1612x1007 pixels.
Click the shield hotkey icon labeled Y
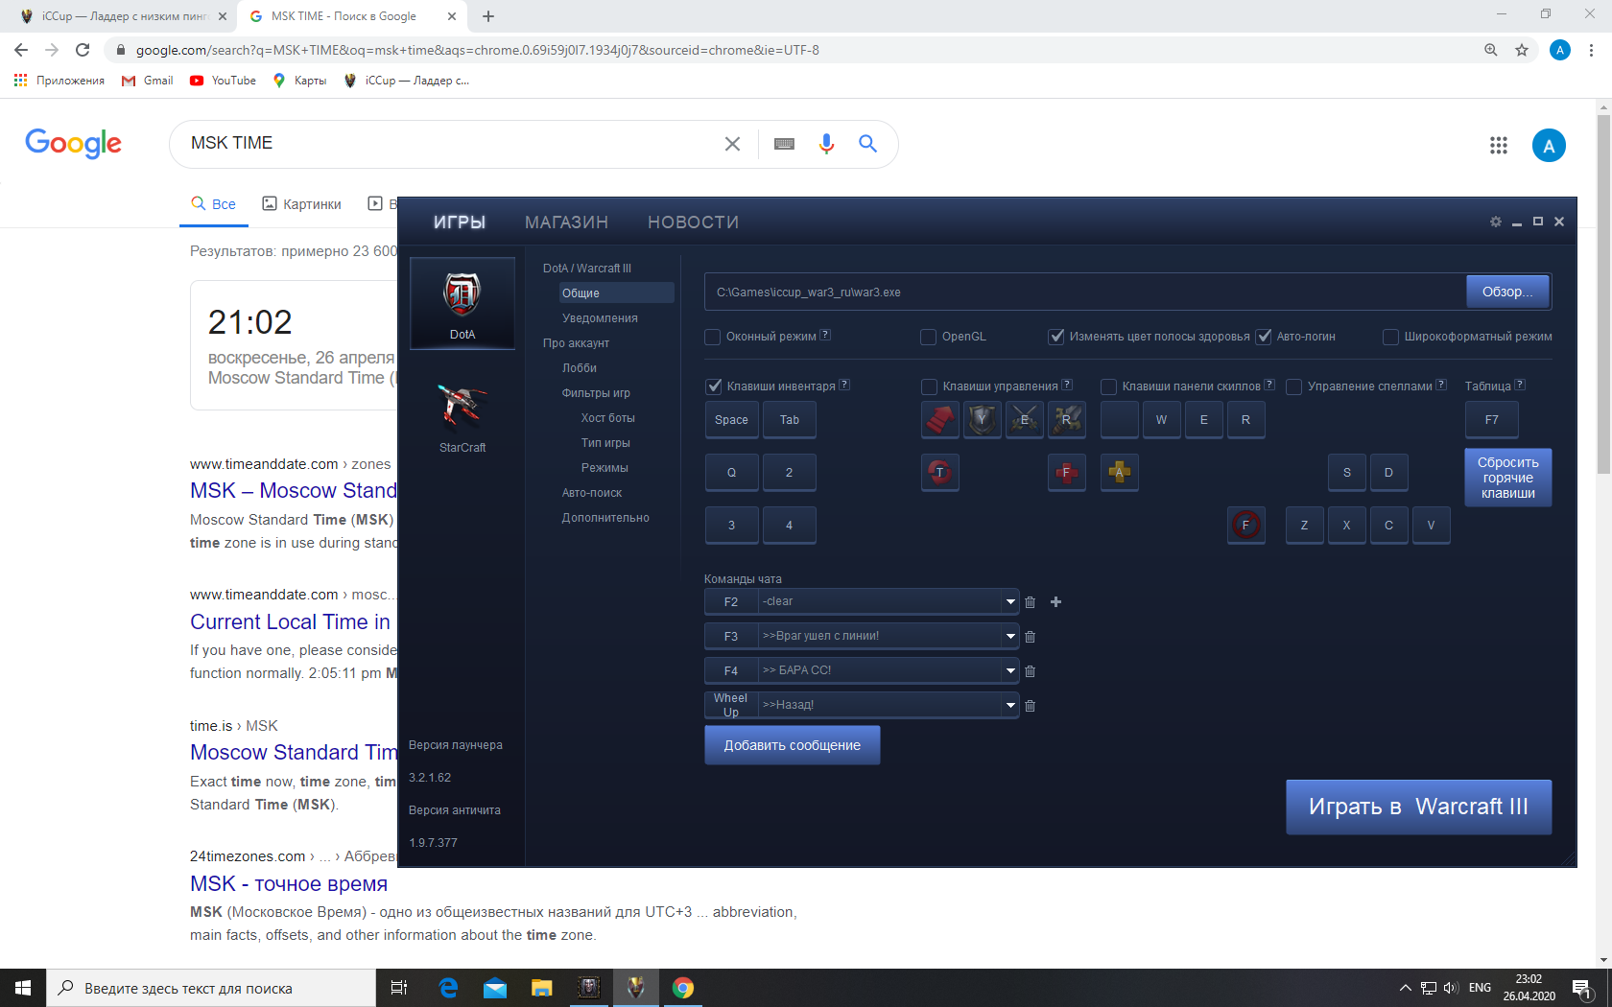tap(983, 419)
